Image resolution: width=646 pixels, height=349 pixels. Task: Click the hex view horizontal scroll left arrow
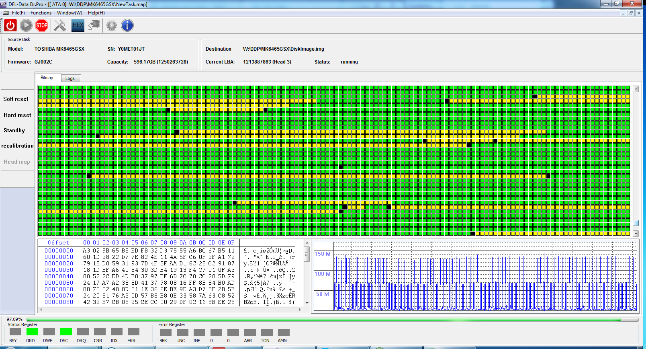click(x=40, y=310)
